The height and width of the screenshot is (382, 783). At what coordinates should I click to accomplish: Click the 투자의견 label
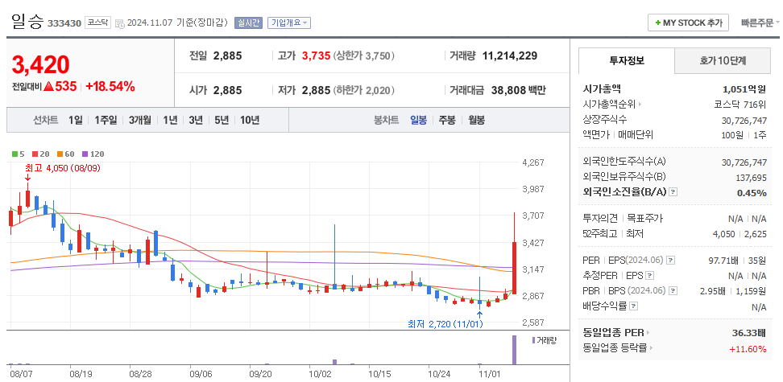600,219
